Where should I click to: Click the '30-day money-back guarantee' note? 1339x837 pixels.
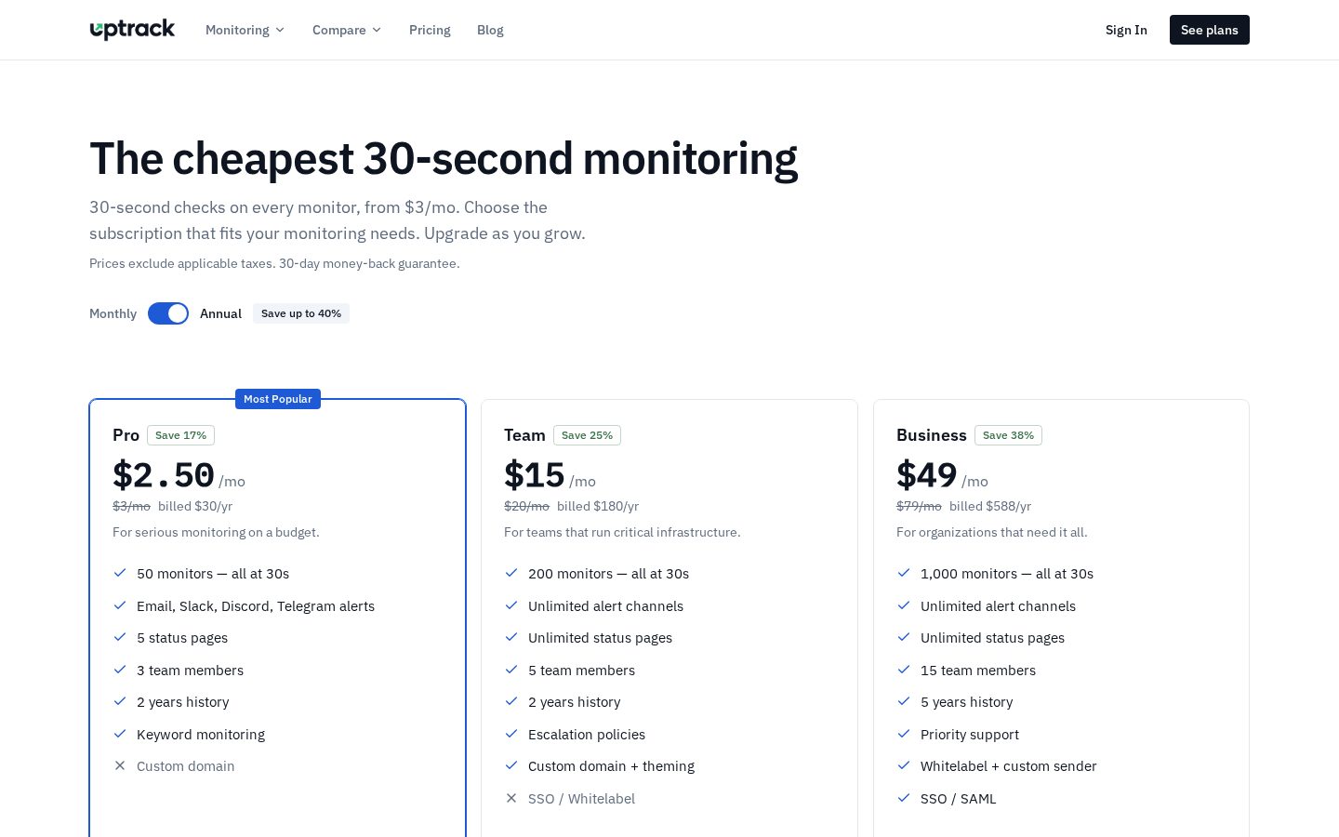[x=369, y=263]
